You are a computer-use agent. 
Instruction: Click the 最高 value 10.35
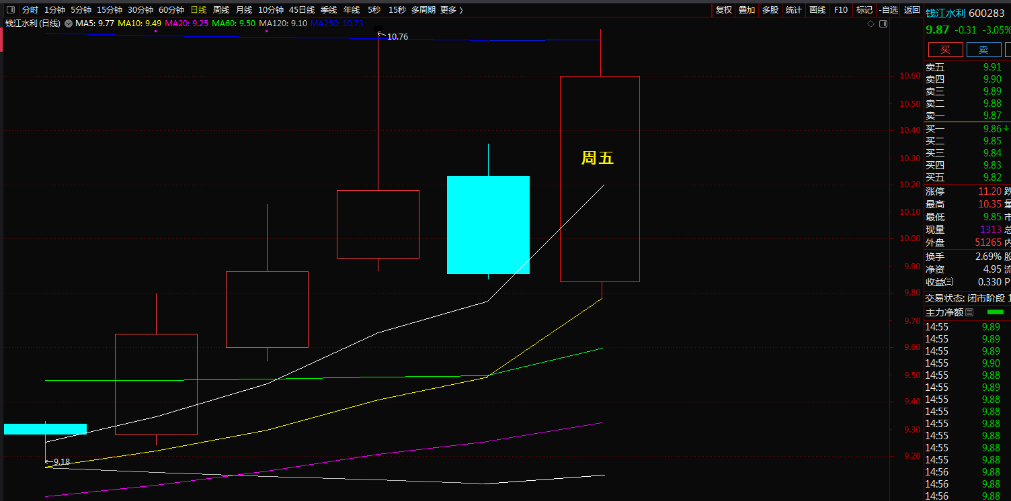point(989,204)
